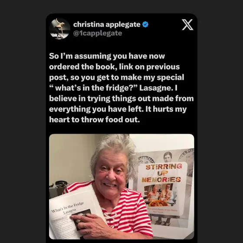Open the christina applegate display name
This screenshot has width=243, height=243.
click(x=107, y=24)
